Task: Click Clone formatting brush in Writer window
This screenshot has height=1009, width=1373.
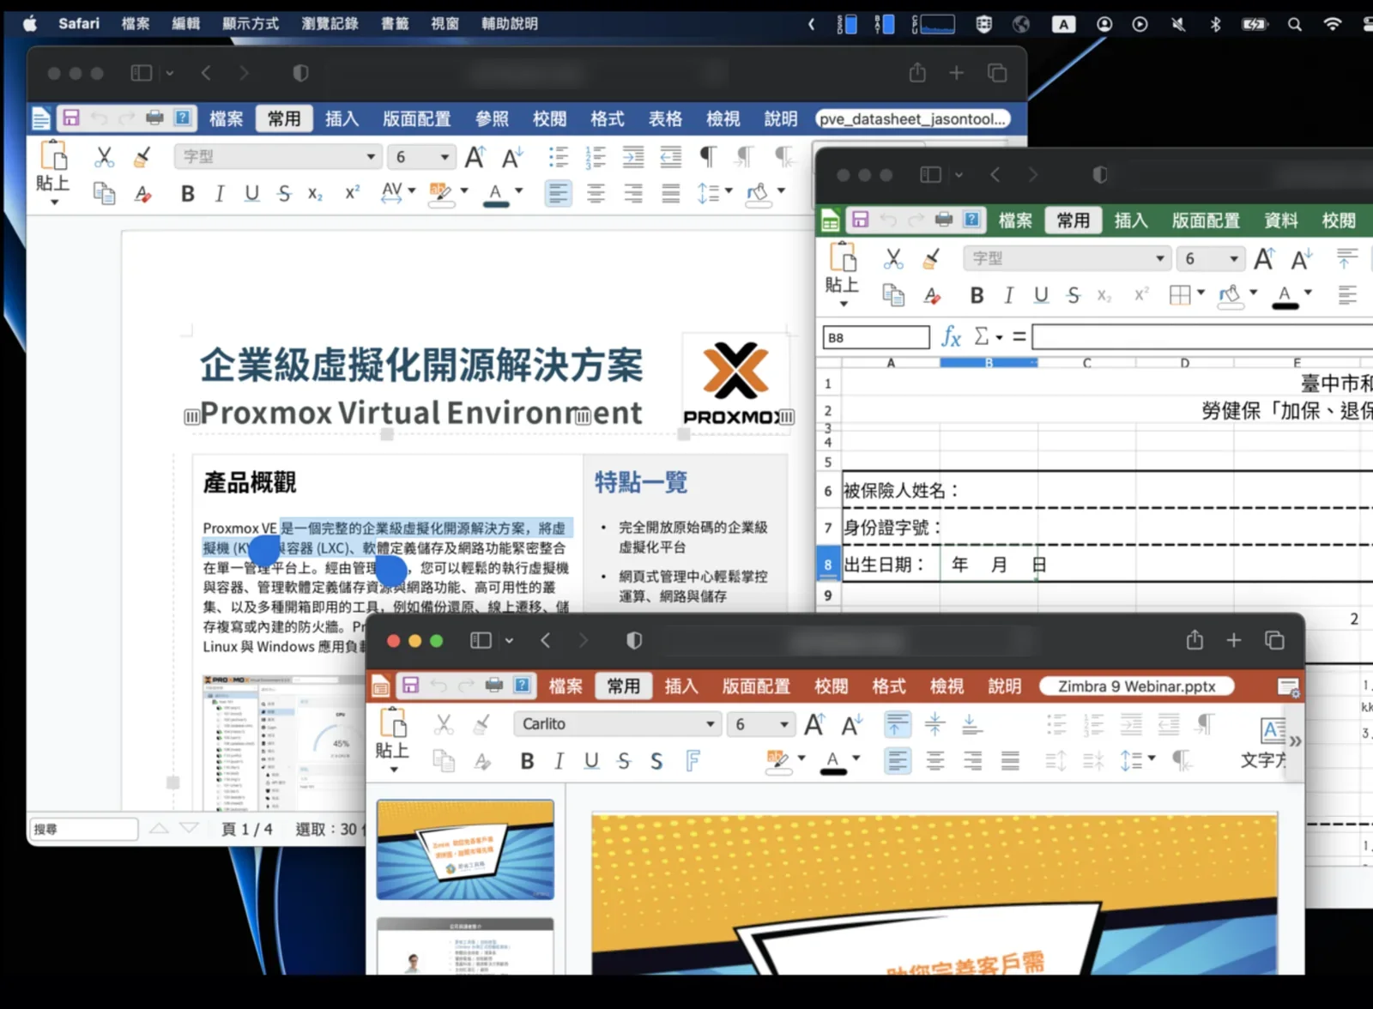Action: [142, 156]
